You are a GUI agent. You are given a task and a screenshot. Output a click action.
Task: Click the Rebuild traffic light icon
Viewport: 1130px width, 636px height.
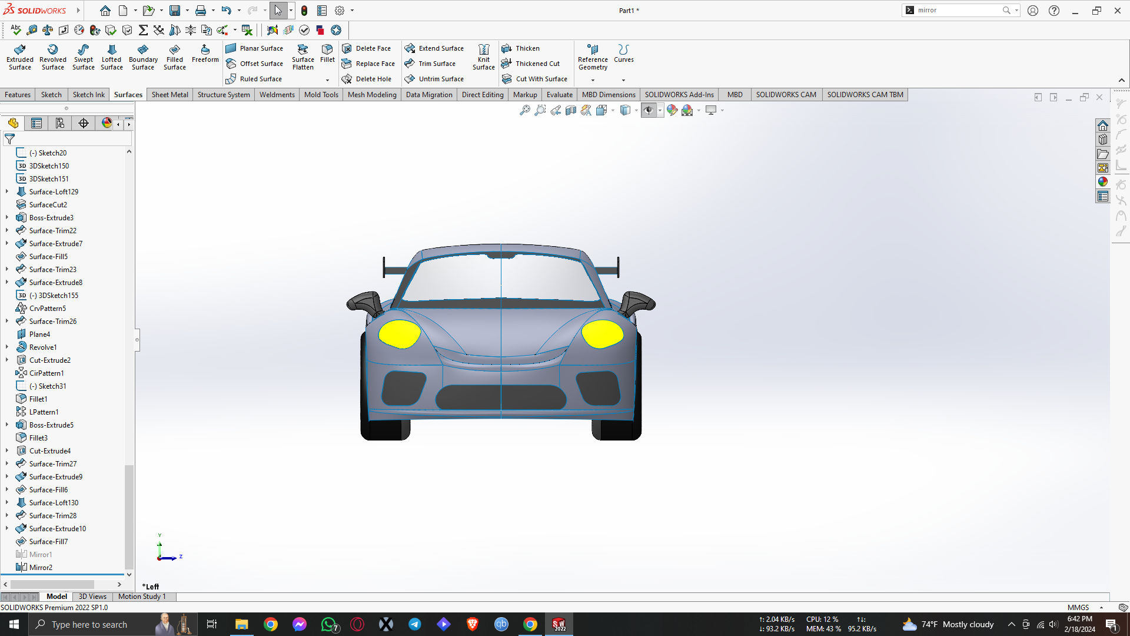click(x=304, y=11)
